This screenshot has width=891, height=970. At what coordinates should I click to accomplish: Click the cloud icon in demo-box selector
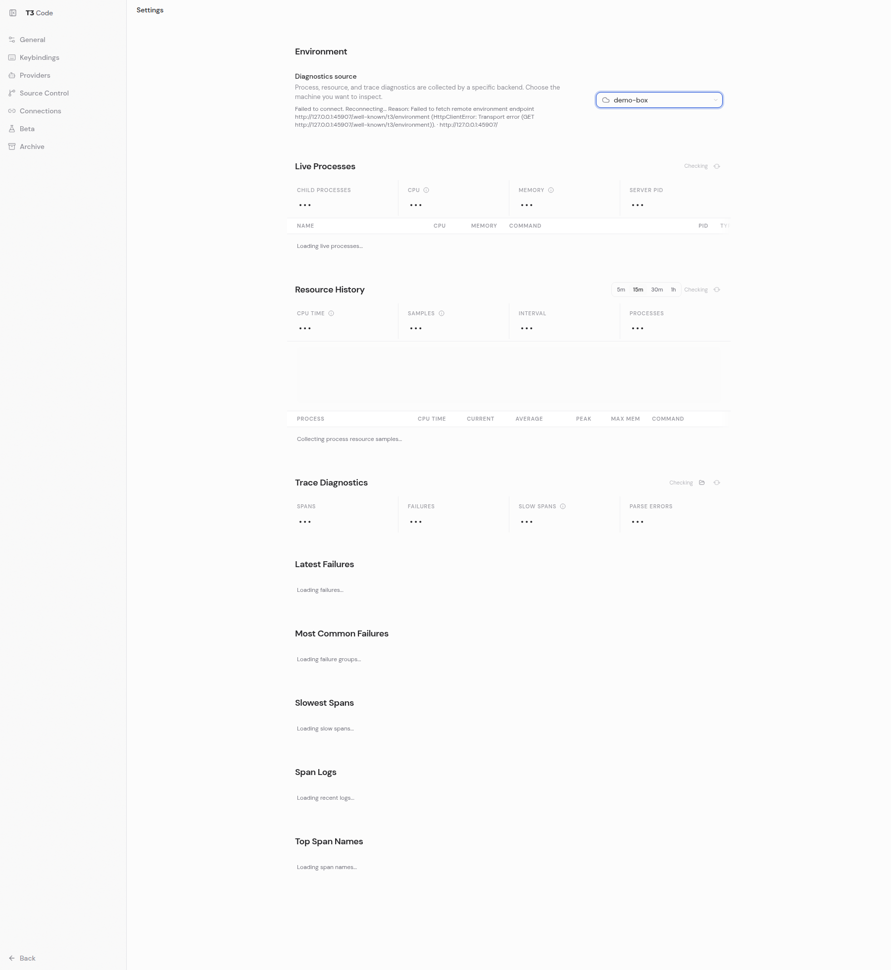pos(605,100)
